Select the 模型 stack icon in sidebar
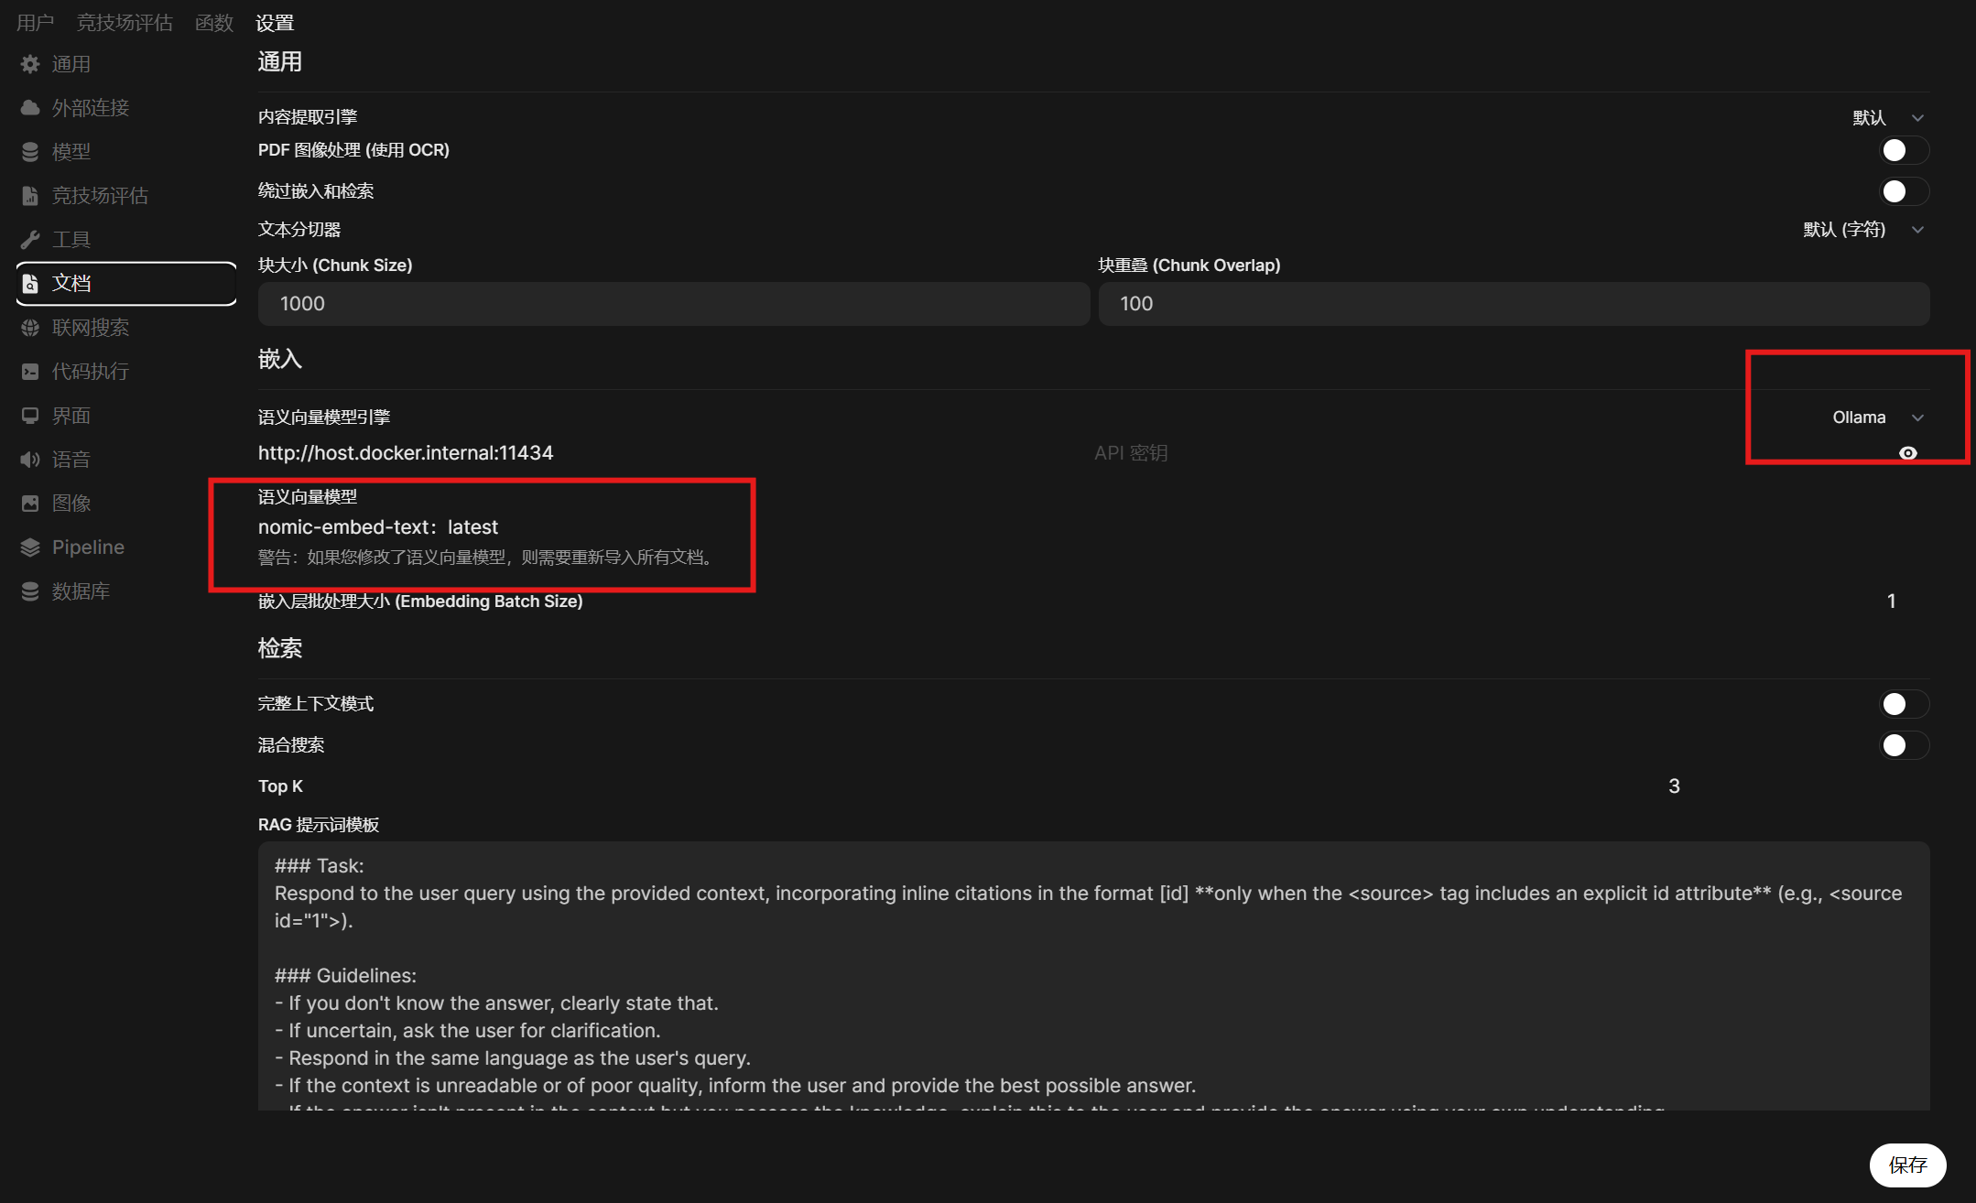Viewport: 1976px width, 1203px height. 30,152
